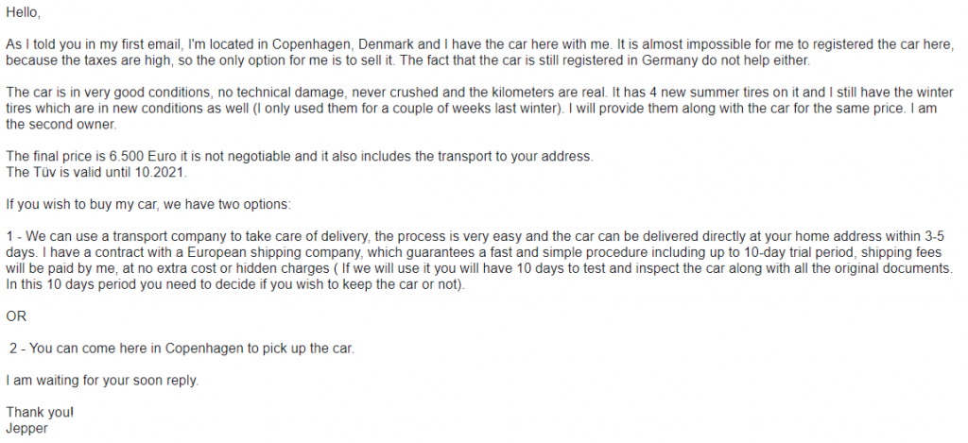Click the option number "1 -" at paragraph start
968x443 pixels.
pyautogui.click(x=15, y=237)
